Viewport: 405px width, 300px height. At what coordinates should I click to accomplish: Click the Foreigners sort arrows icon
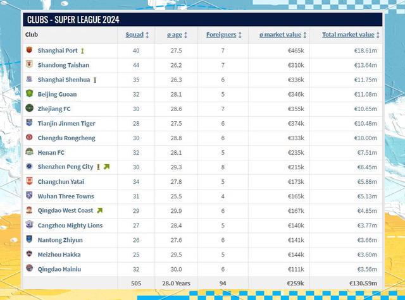tap(240, 35)
